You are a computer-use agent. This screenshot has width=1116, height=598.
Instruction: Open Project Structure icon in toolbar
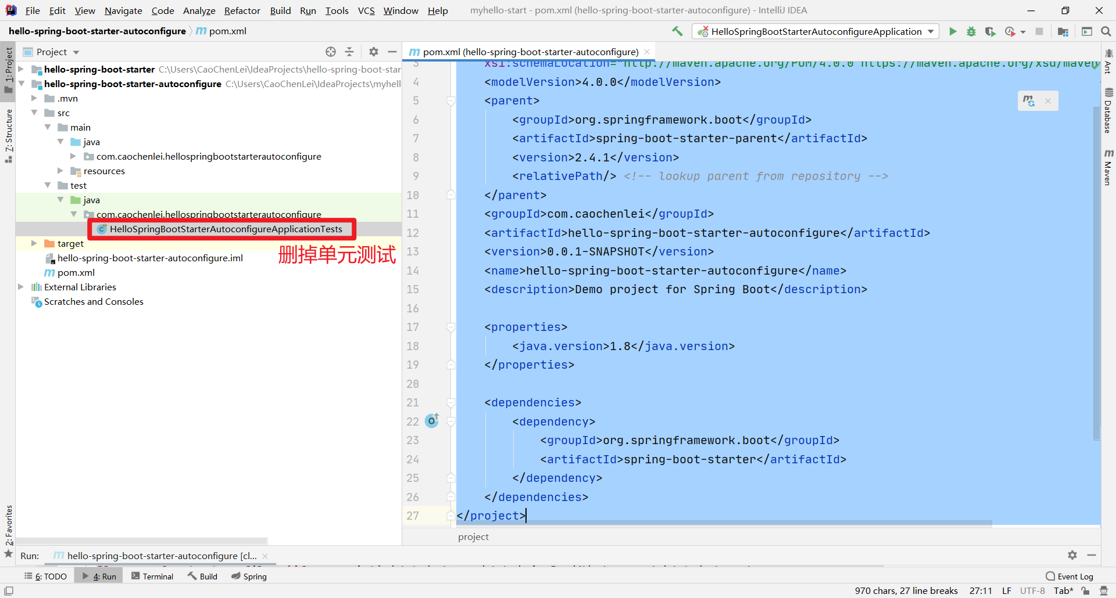[x=1063, y=31]
